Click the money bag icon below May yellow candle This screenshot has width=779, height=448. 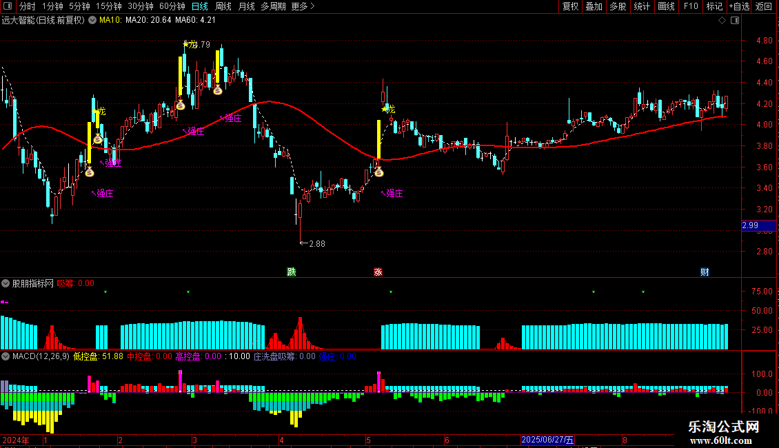click(379, 172)
